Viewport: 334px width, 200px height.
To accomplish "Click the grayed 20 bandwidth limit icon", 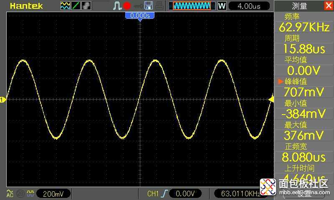I will [x=20, y=194].
